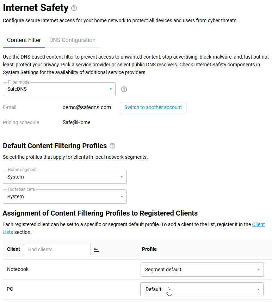Switch to the DNS Configuration tab
Screen dimensions: 272x302
[72, 40]
